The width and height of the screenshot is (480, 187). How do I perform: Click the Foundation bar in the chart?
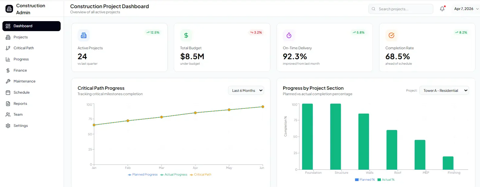click(307, 137)
